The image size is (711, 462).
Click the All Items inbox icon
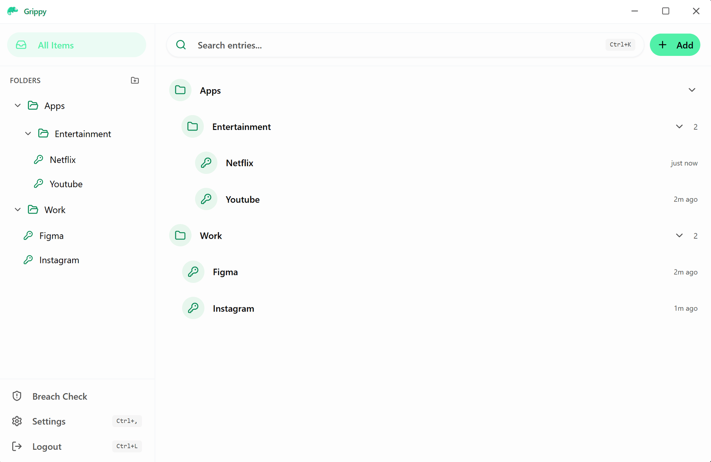click(21, 45)
